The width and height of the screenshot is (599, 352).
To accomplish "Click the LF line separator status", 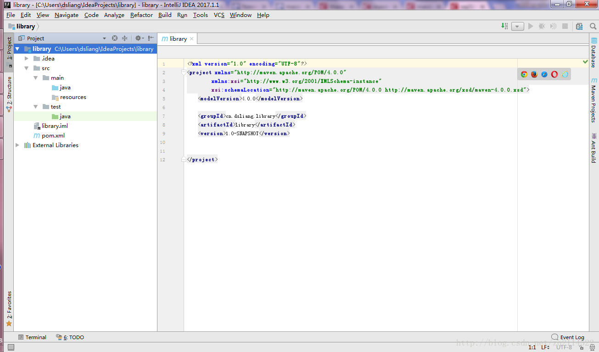I will click(x=545, y=347).
